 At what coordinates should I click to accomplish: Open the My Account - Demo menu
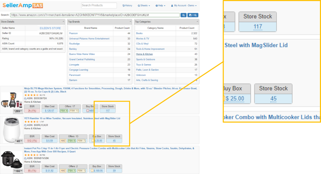[x=184, y=6]
